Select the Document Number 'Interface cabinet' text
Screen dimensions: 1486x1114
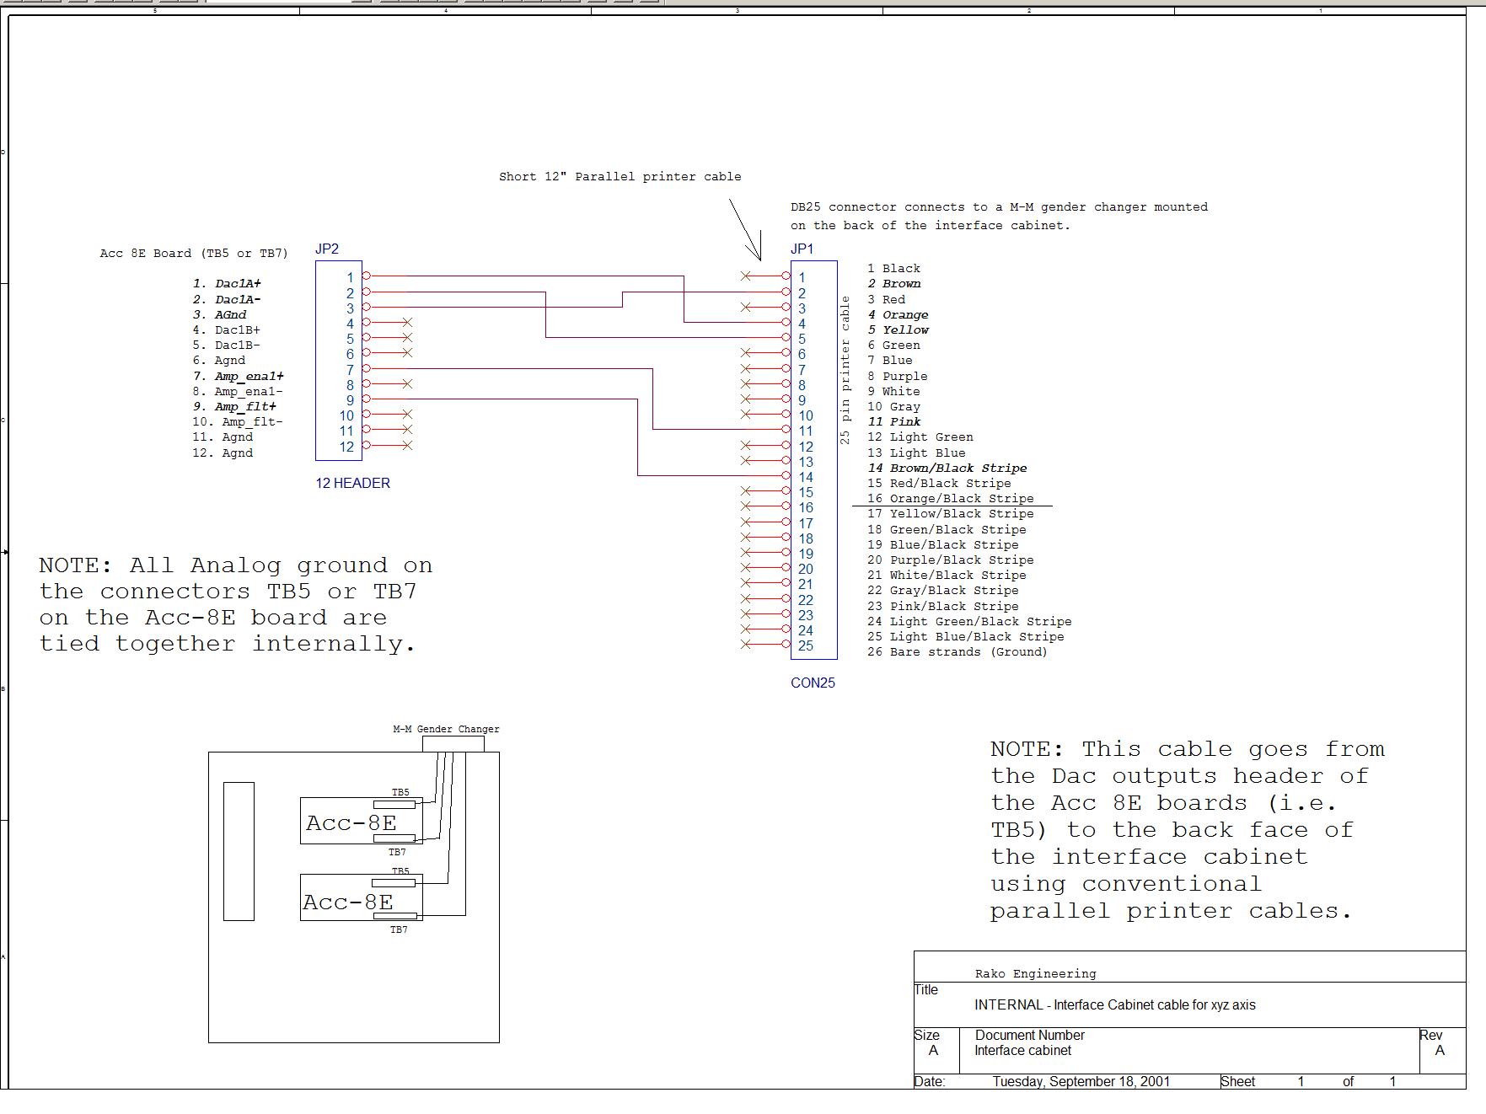click(1022, 1051)
